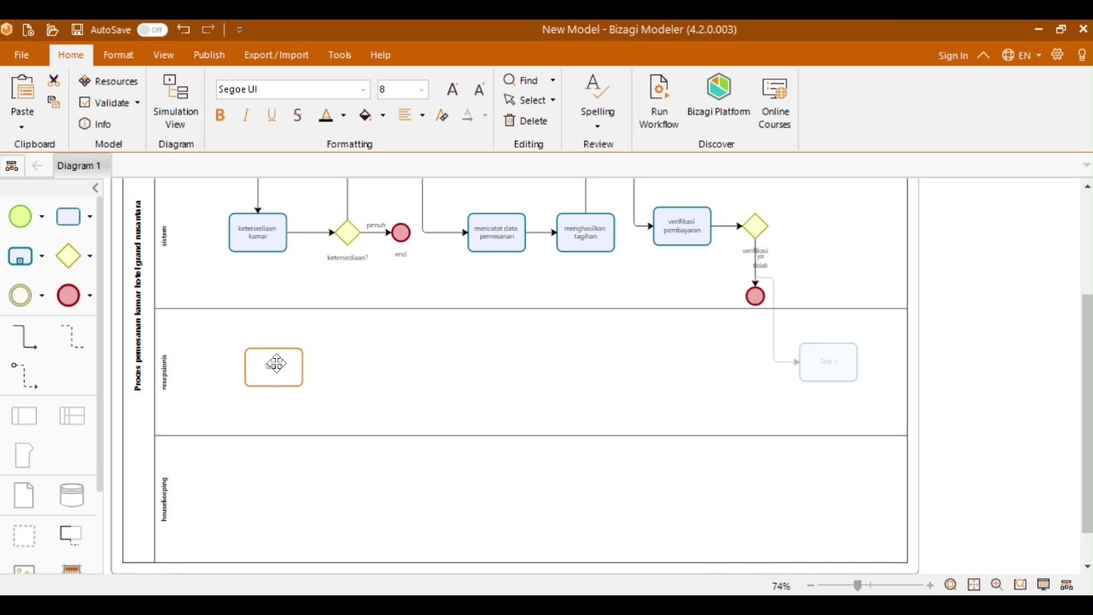
Task: Collapse the shapes palette with the arrow
Action: tap(96, 188)
